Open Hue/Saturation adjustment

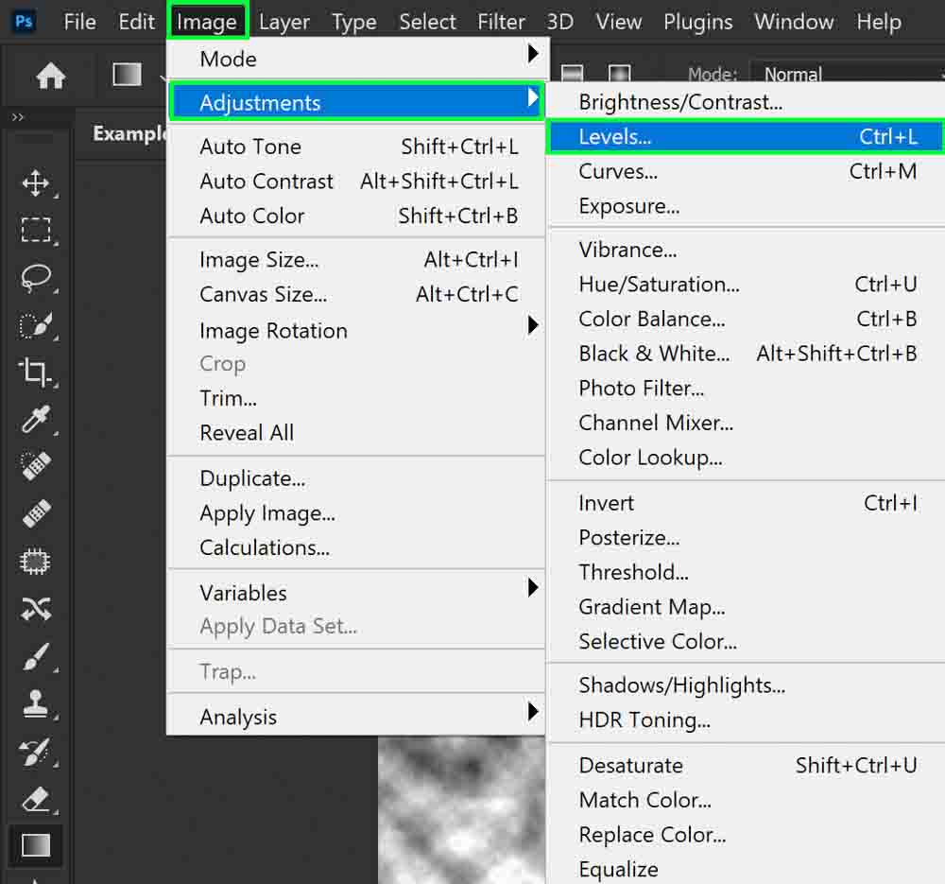point(747,284)
